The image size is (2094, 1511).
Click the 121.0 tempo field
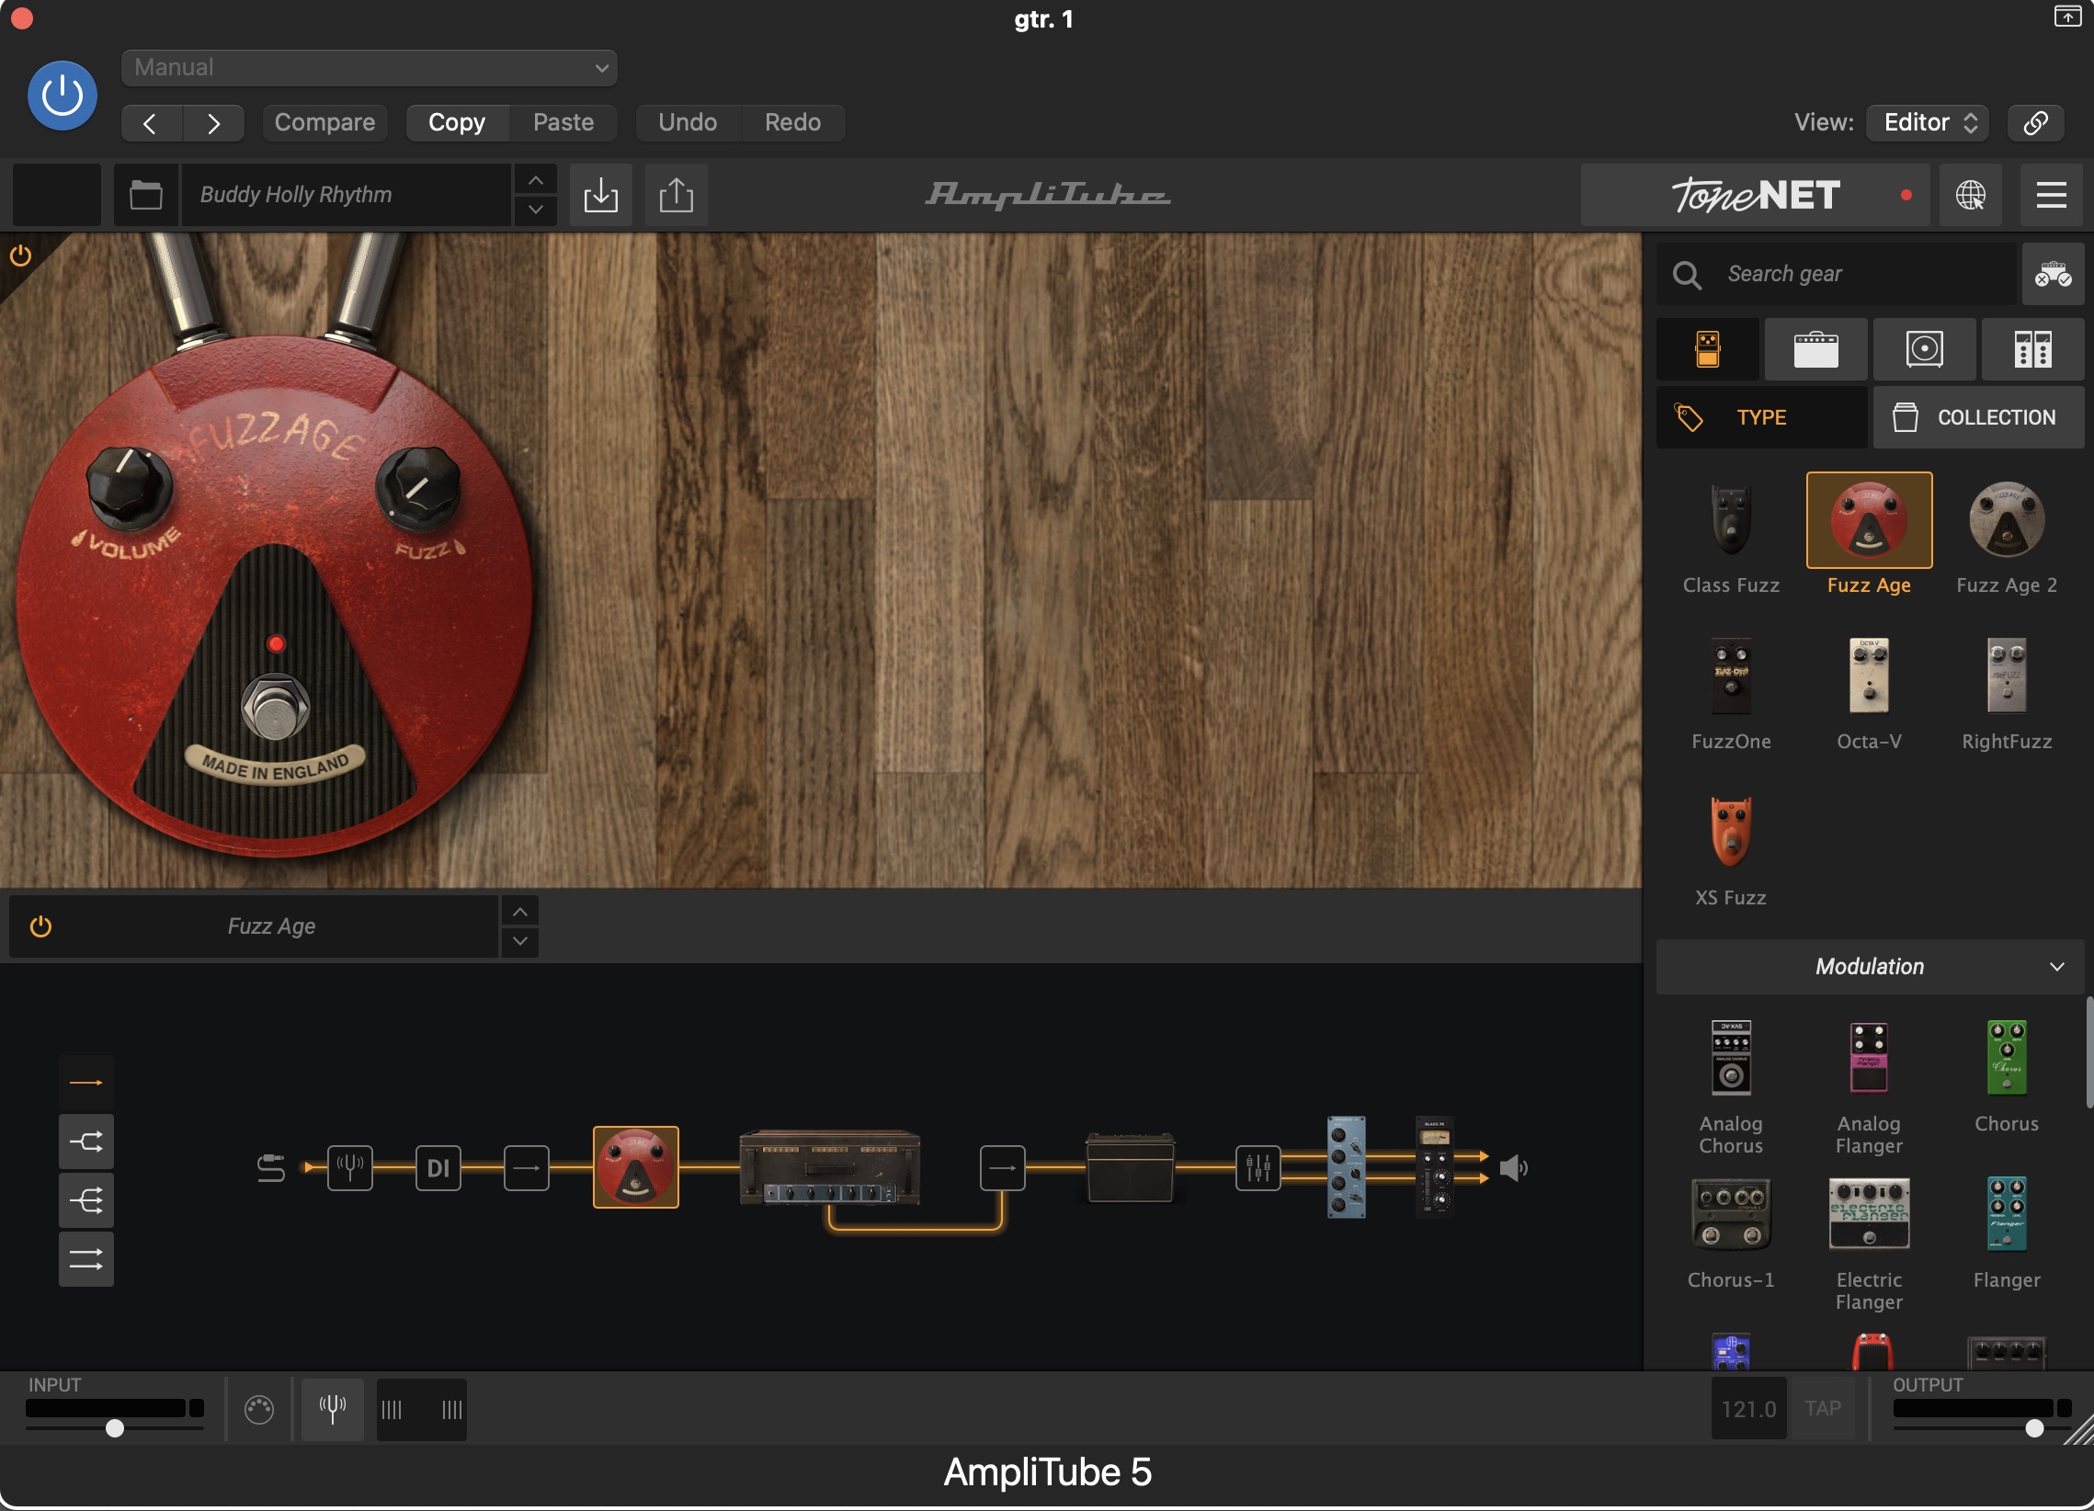click(x=1747, y=1409)
